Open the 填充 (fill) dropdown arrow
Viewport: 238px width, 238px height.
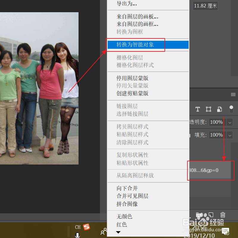tap(230, 135)
